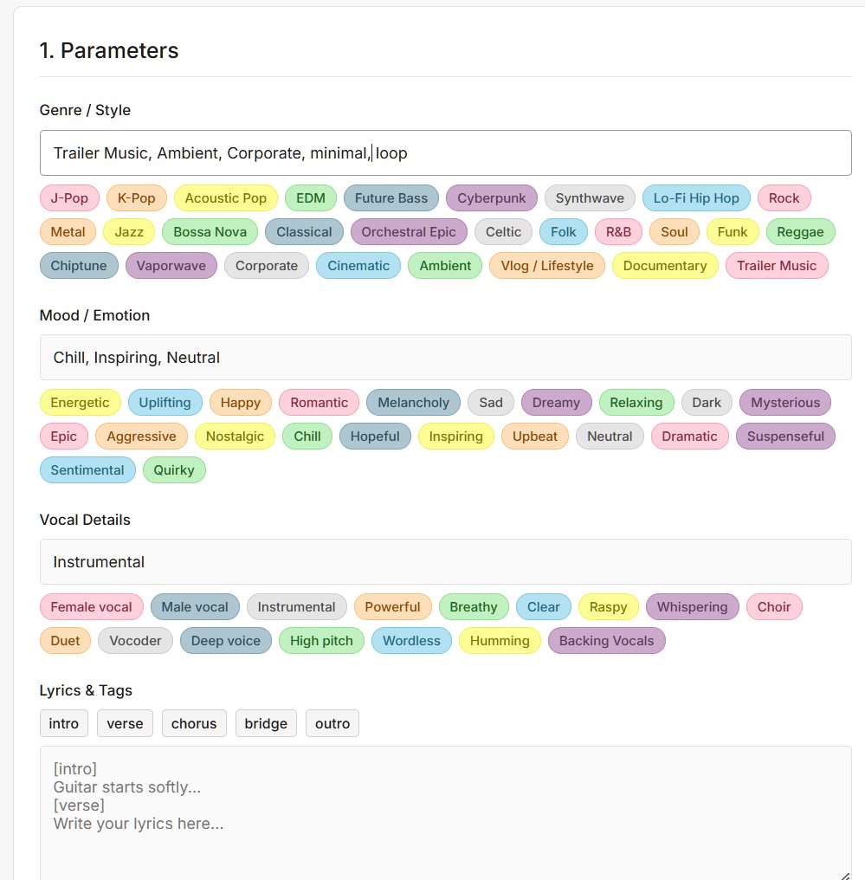Screen dimensions: 865x880
Task: Add the Backing Vocals tag
Action: tap(606, 640)
